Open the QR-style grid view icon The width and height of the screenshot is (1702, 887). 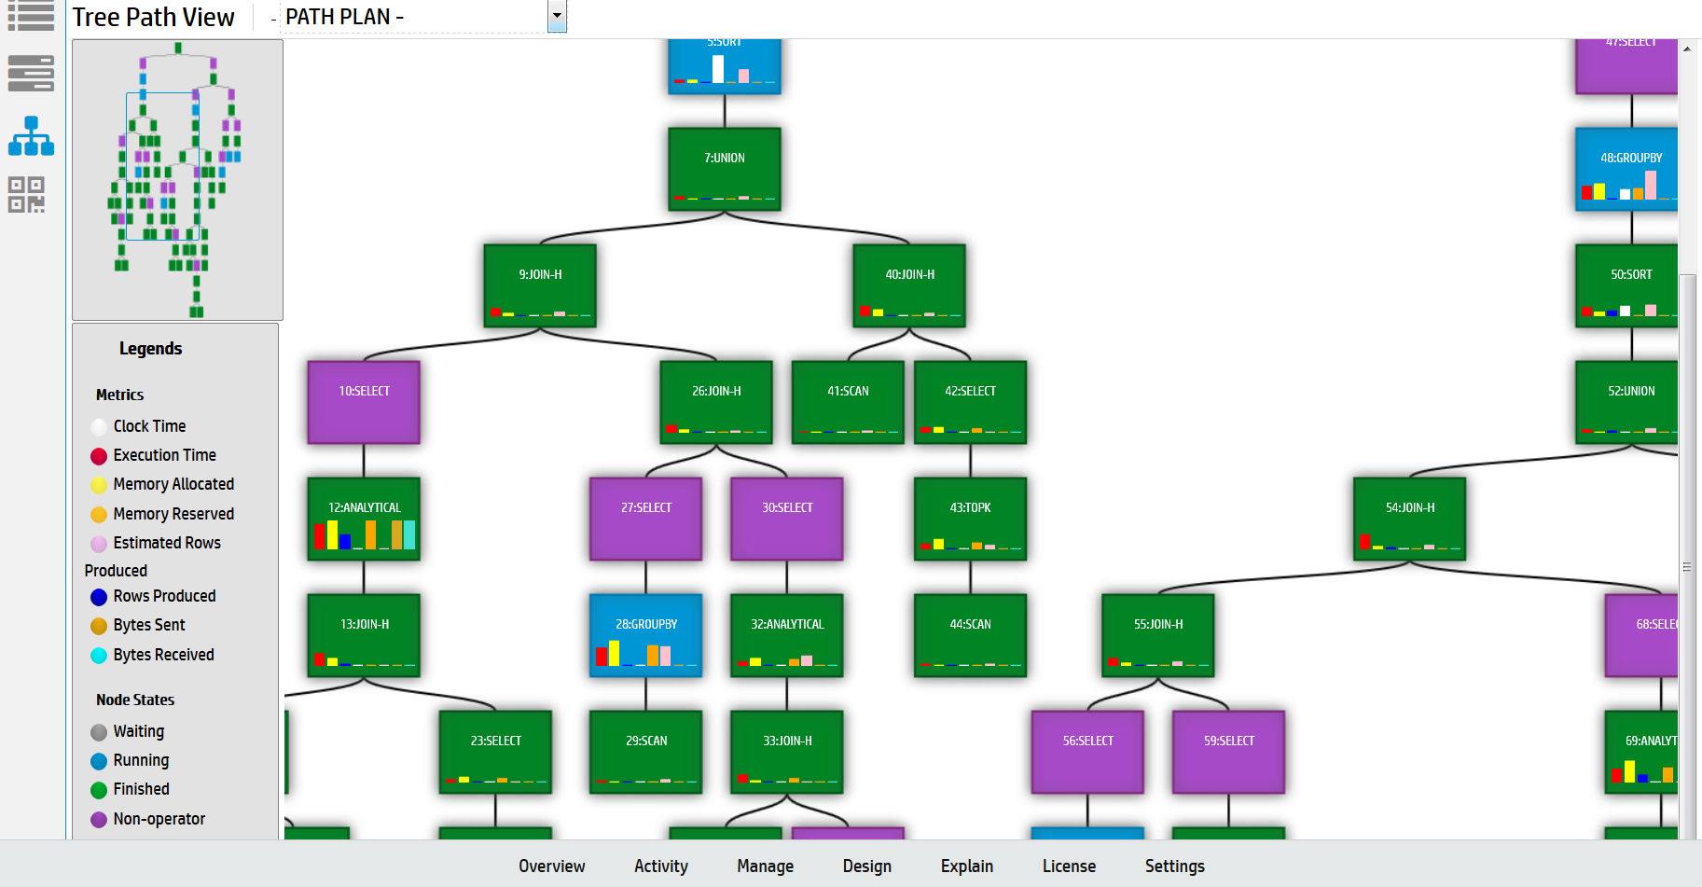click(26, 195)
